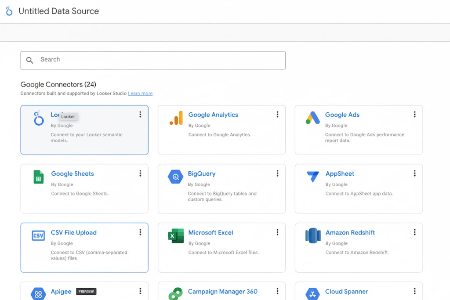Open Cloud Spanner card's more options

(x=415, y=291)
